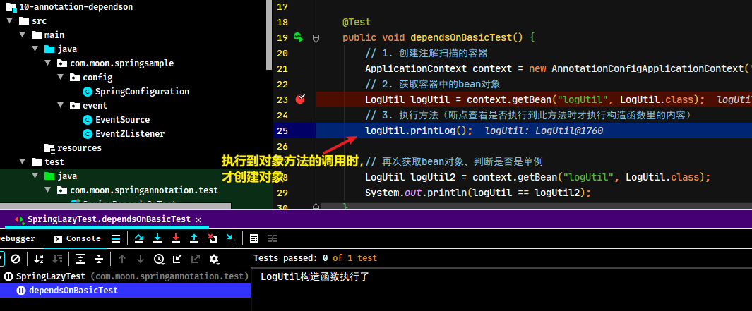Screen dimensions: 752x311
Task: Click the Run to Cursor icon
Action: 231,238
